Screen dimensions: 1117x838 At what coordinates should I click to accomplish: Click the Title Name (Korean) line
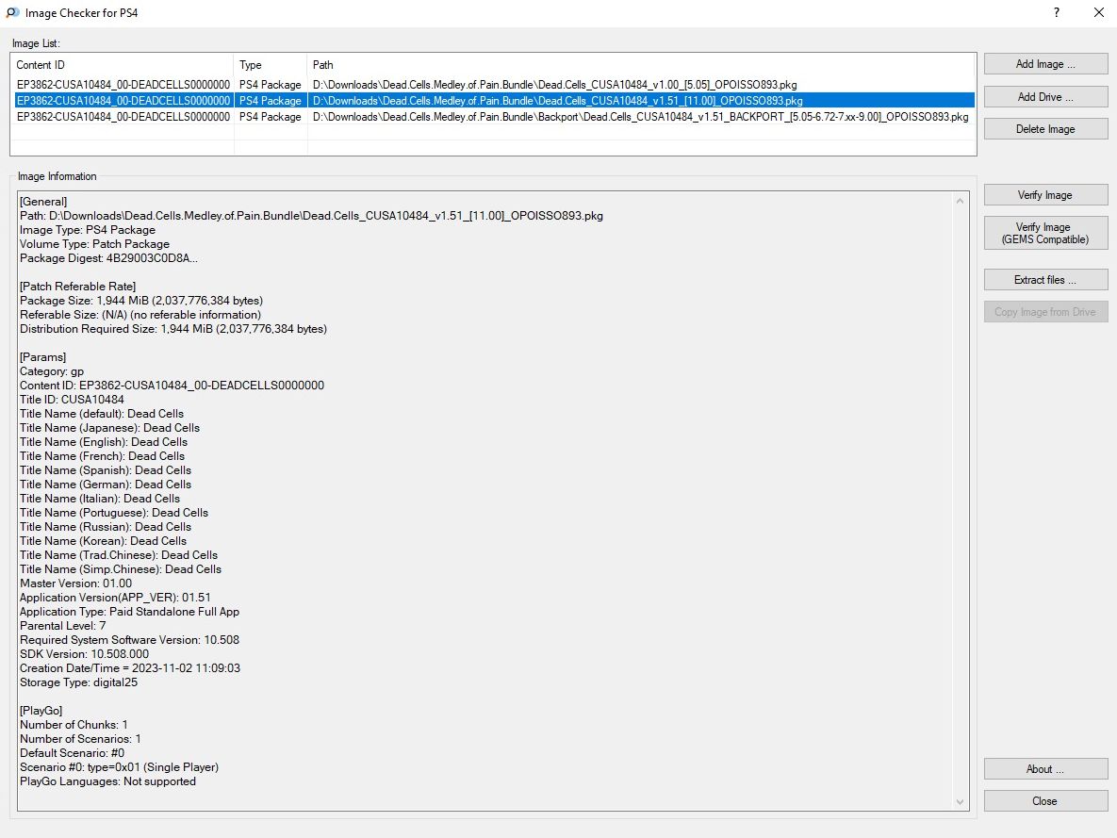coord(104,541)
